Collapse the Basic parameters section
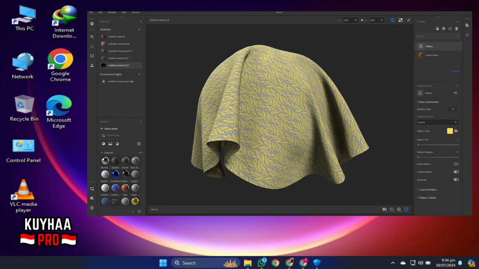Screen dimensions: 479x269 (428, 102)
